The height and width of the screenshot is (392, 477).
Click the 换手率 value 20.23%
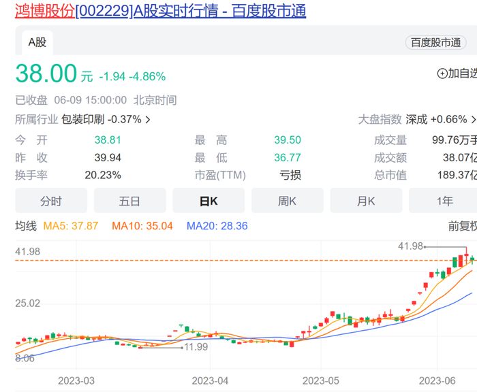tap(103, 176)
